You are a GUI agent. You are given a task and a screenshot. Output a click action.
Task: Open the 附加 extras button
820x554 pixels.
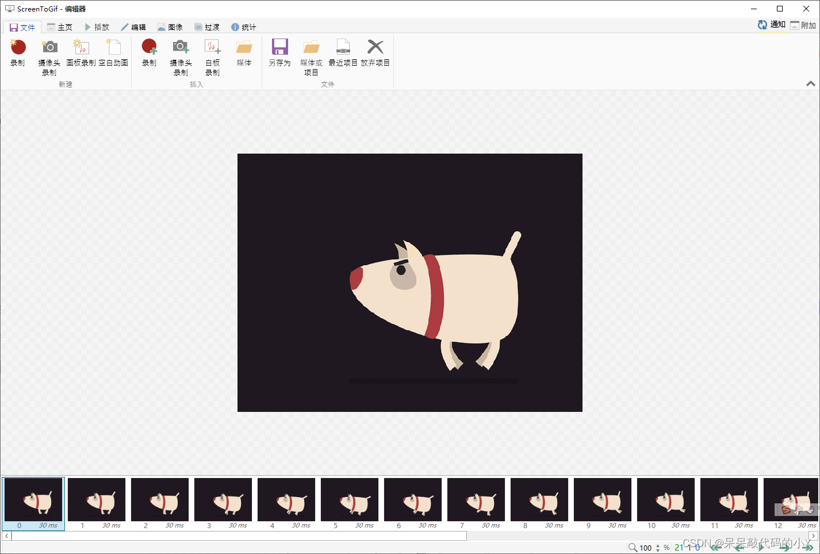803,25
